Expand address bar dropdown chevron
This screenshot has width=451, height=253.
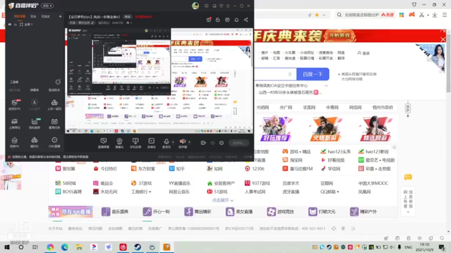pos(324,15)
